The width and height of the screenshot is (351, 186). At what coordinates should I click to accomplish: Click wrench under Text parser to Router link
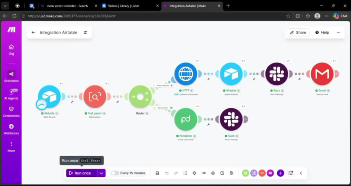tap(118, 102)
